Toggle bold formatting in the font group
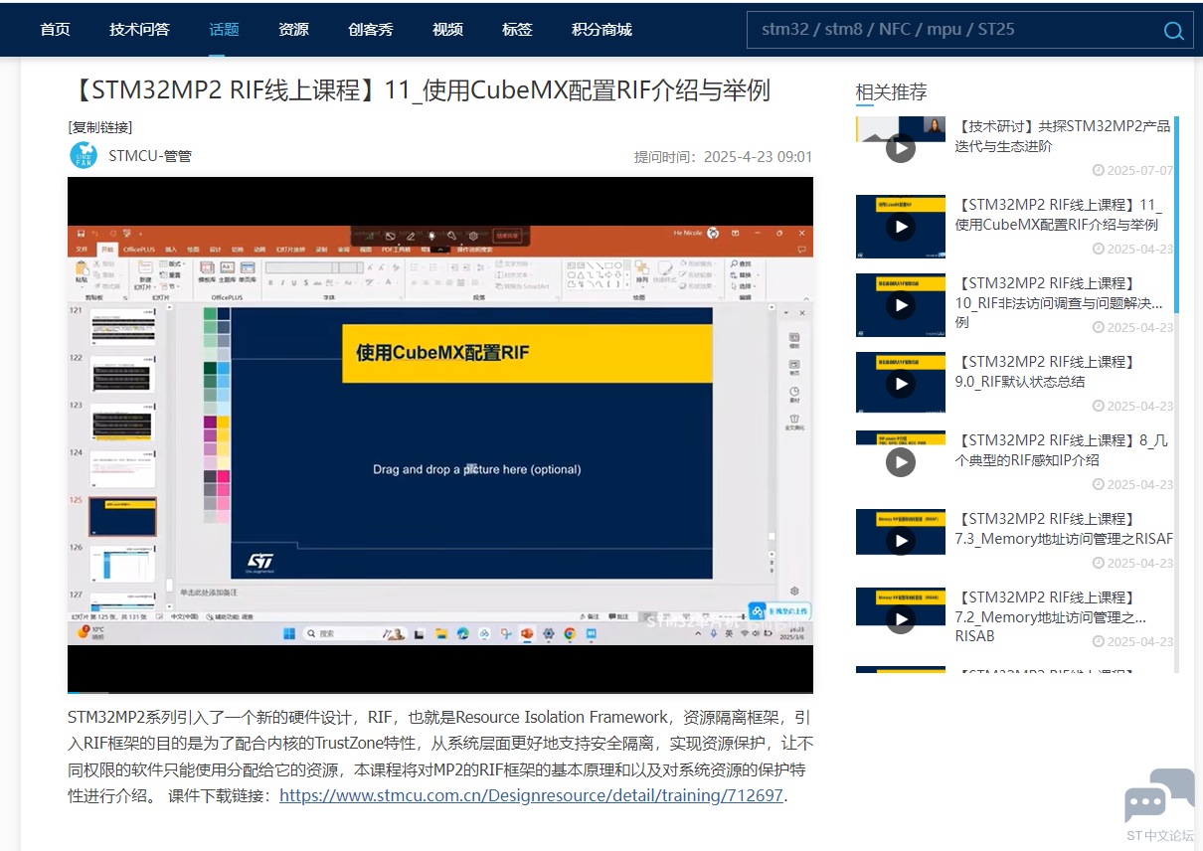This screenshot has height=851, width=1203. (x=271, y=281)
